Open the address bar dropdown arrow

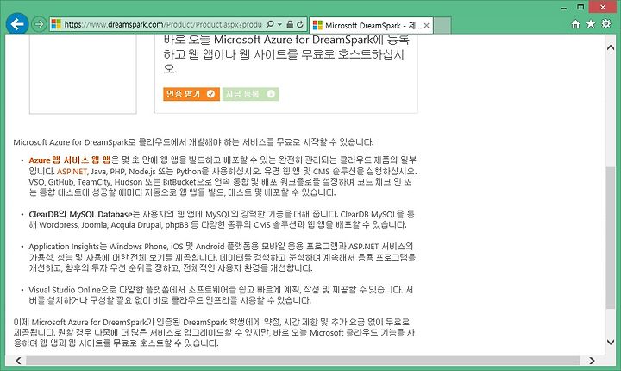point(279,24)
